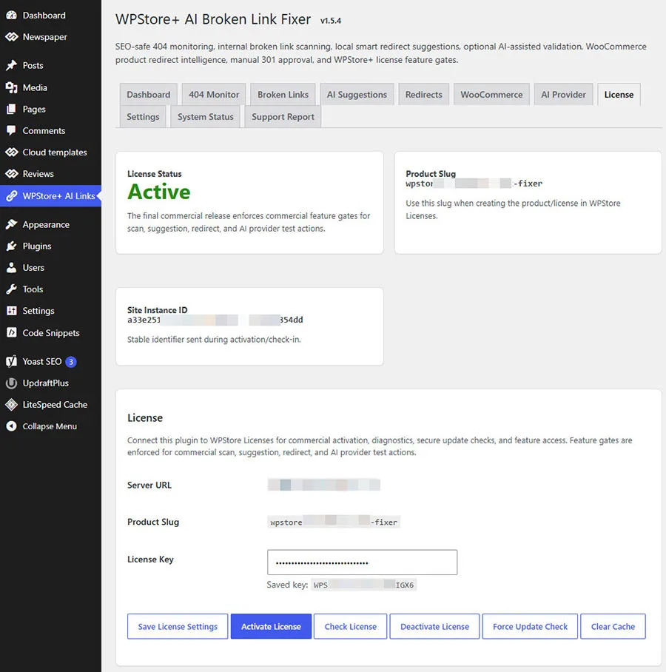Image resolution: width=666 pixels, height=672 pixels.
Task: Go to the AI Suggestions tab
Action: click(x=357, y=94)
